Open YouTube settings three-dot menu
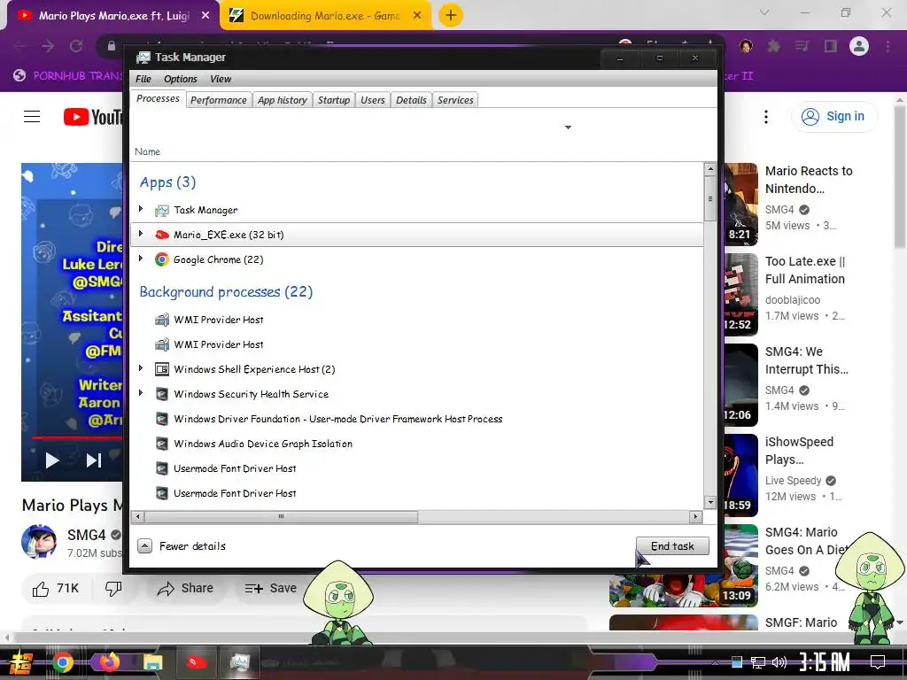907x680 pixels. click(x=766, y=117)
